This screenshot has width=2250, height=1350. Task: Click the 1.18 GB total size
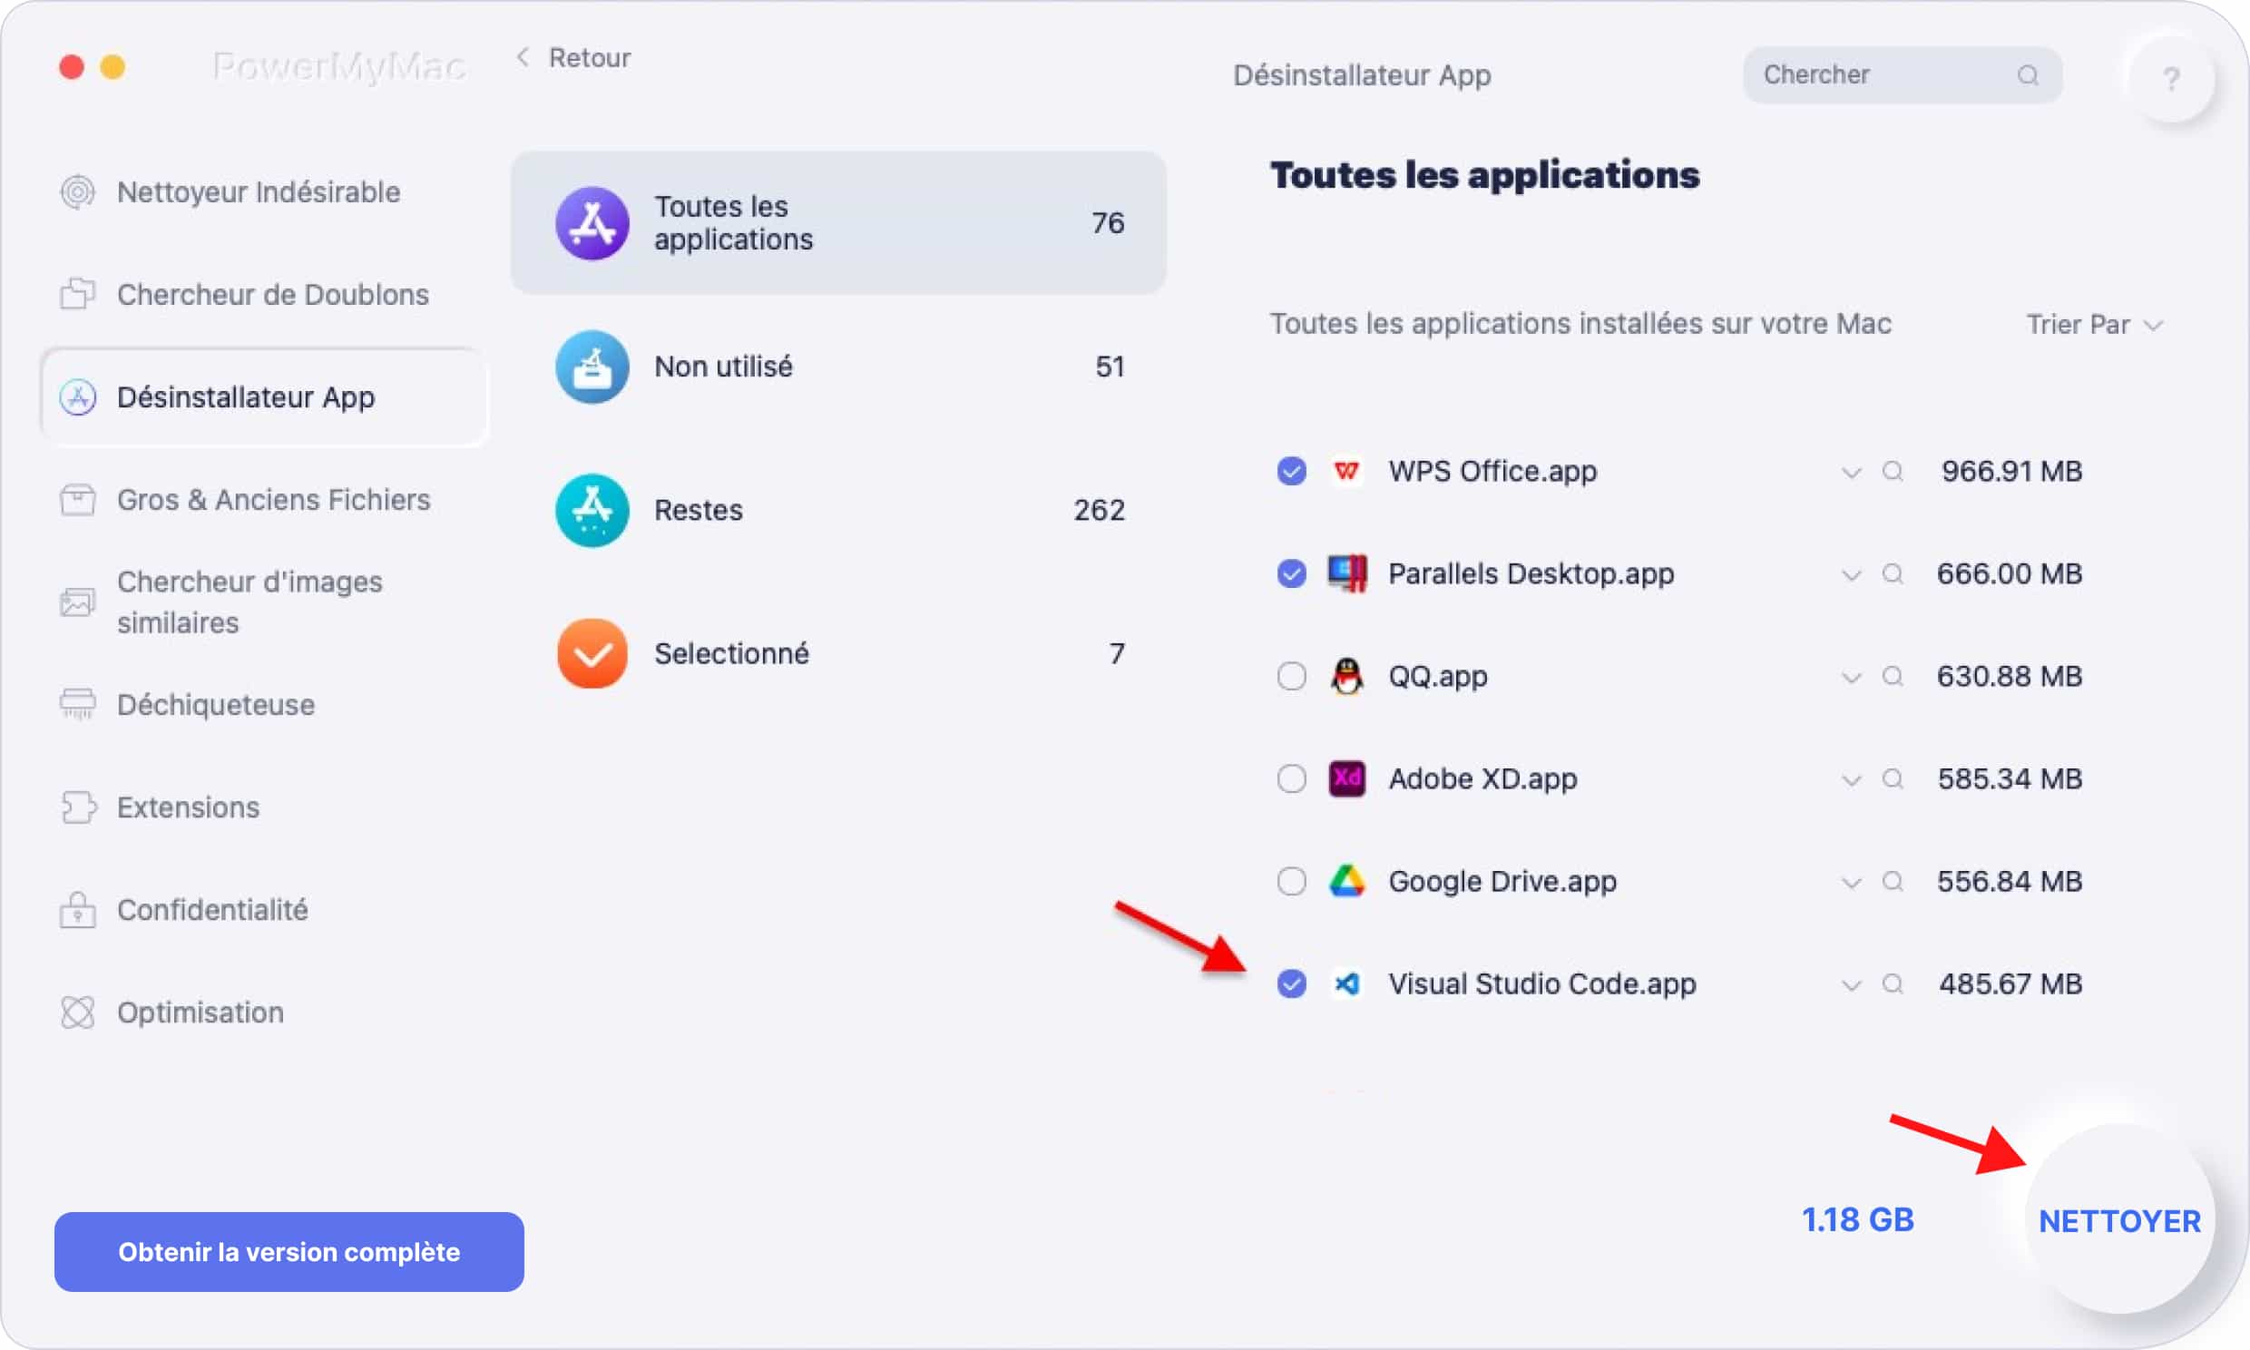tap(1858, 1220)
